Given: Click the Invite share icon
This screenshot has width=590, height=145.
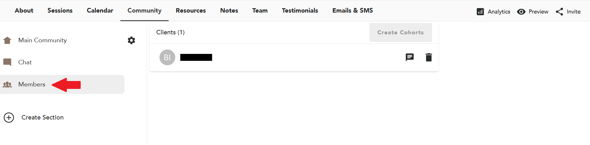Looking at the screenshot, I should 559,12.
